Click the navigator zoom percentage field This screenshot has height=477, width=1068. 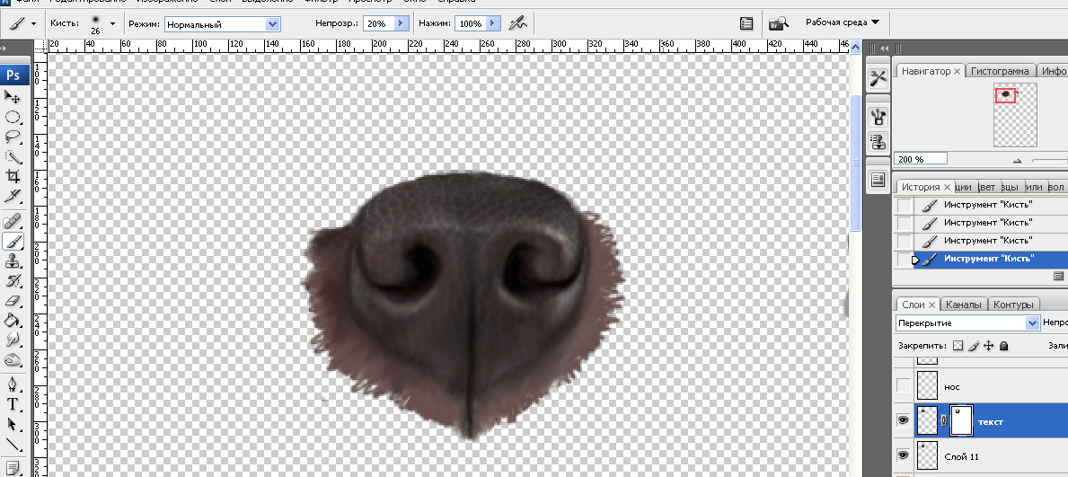(921, 159)
